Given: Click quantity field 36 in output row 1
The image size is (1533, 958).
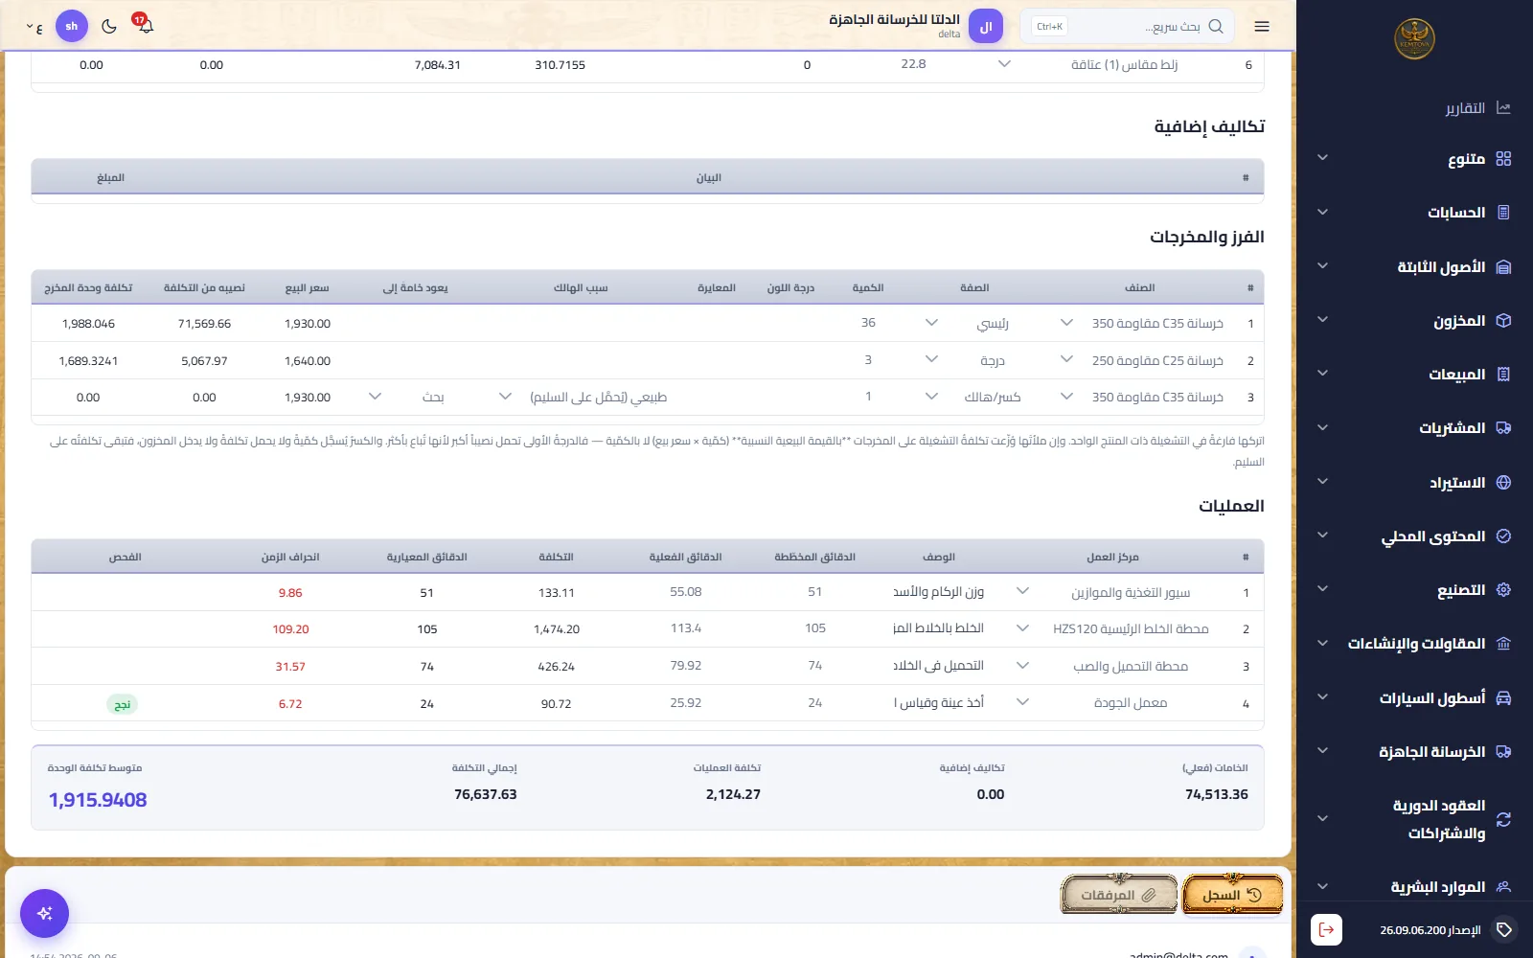Looking at the screenshot, I should click(868, 323).
